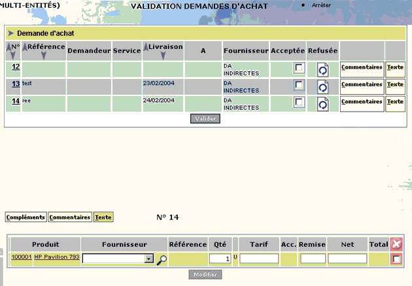Click the refuse icon for request 13
Viewport: 412px width, 286px height.
tap(322, 87)
